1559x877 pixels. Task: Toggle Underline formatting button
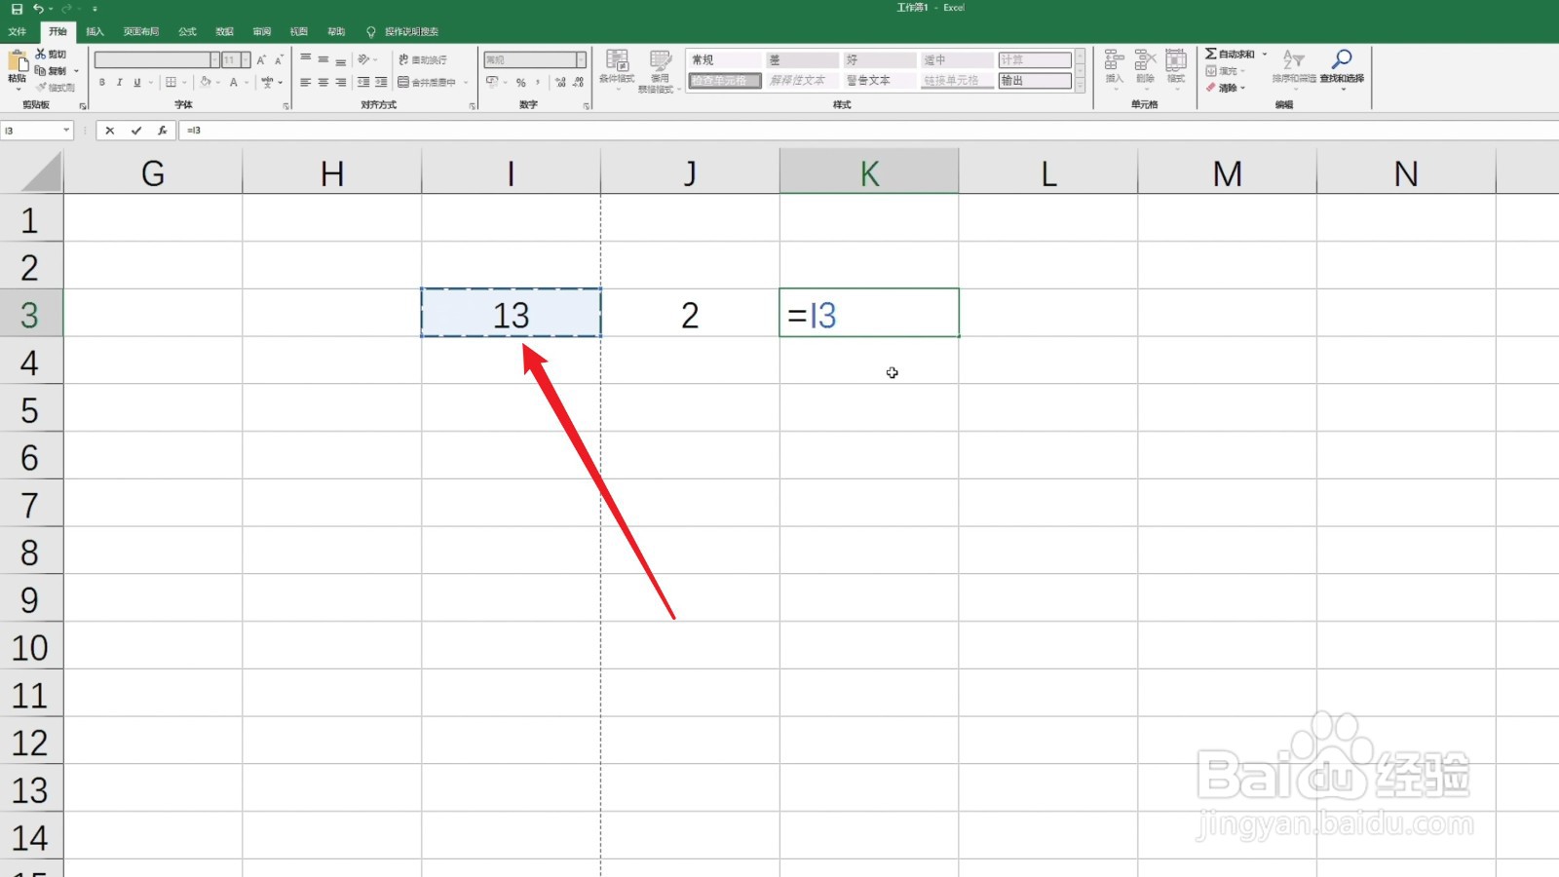point(137,82)
